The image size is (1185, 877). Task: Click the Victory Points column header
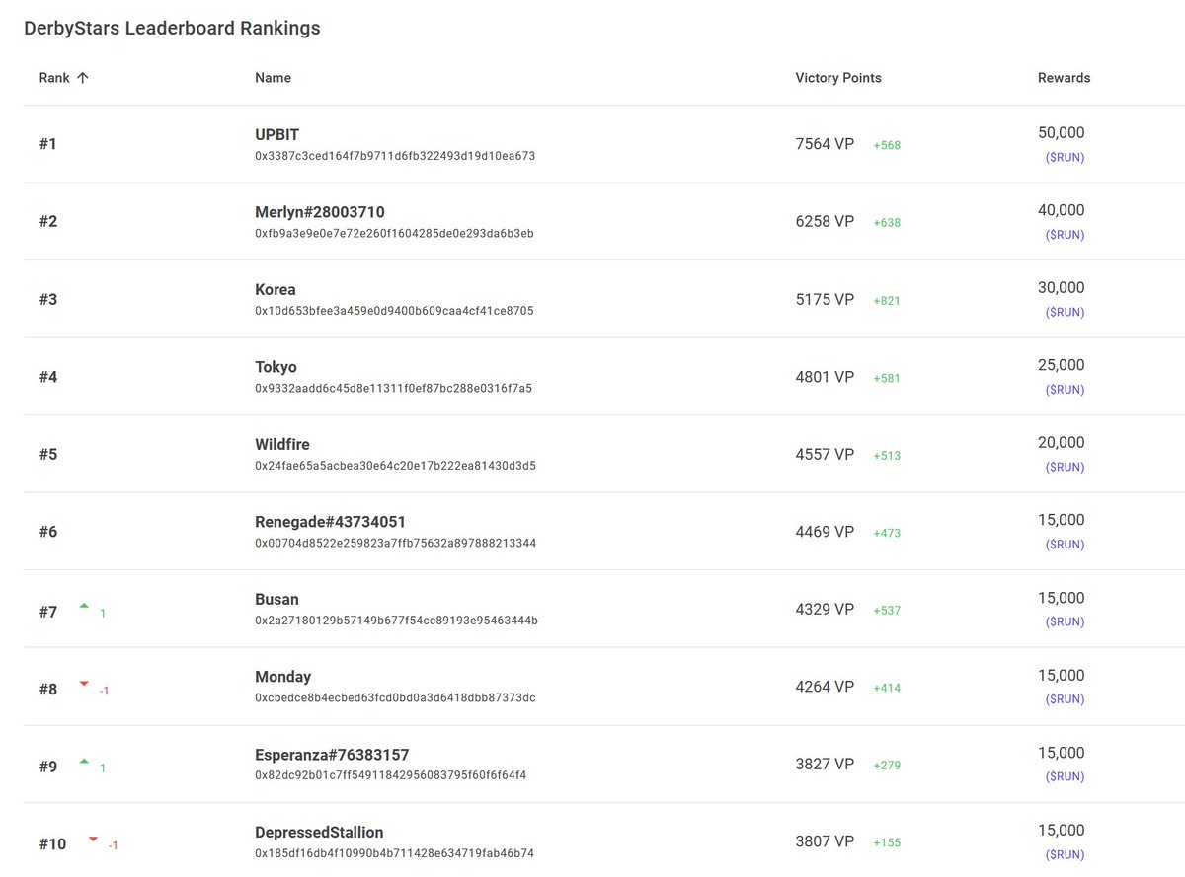[838, 78]
